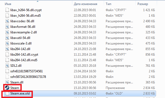
Task: Sort by the Размер column header
Action: (x=143, y=4)
